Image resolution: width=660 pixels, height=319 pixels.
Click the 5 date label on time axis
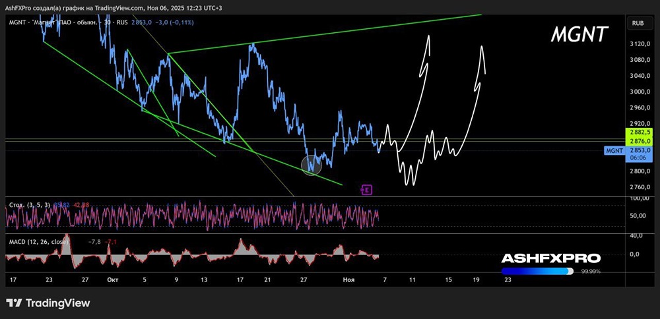click(145, 280)
